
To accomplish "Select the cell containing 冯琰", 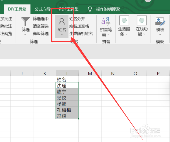I will (x=67, y=116).
